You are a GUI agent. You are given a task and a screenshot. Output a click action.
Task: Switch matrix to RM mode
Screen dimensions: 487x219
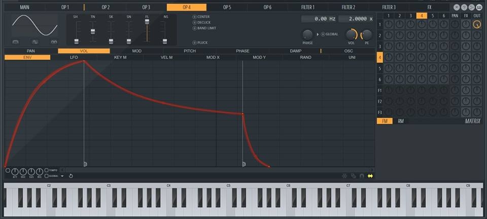pyautogui.click(x=401, y=121)
